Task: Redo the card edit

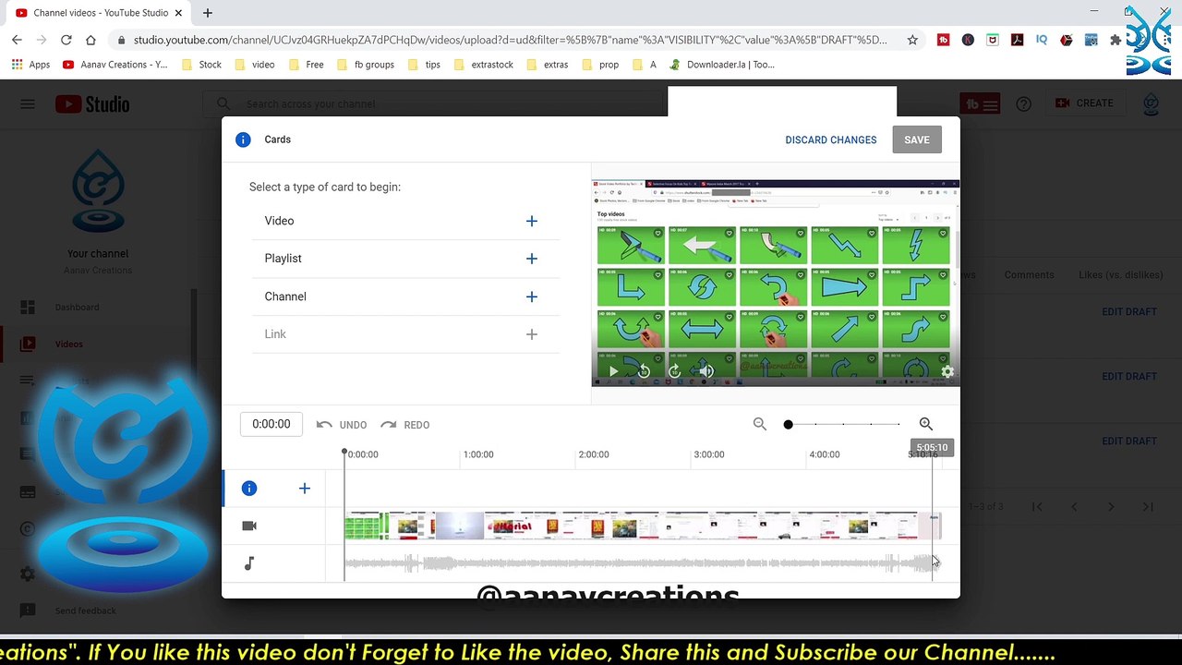Action: [x=404, y=425]
